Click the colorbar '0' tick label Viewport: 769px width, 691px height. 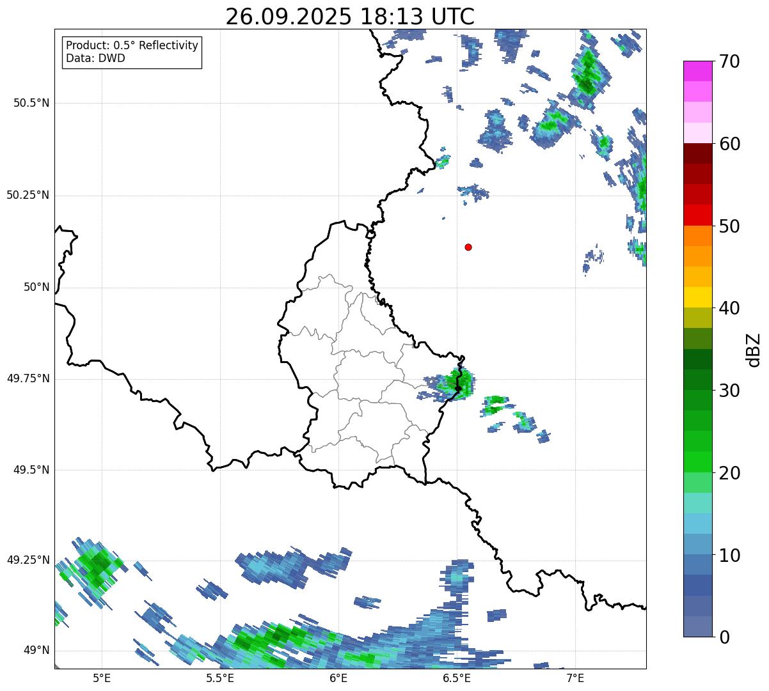(724, 637)
